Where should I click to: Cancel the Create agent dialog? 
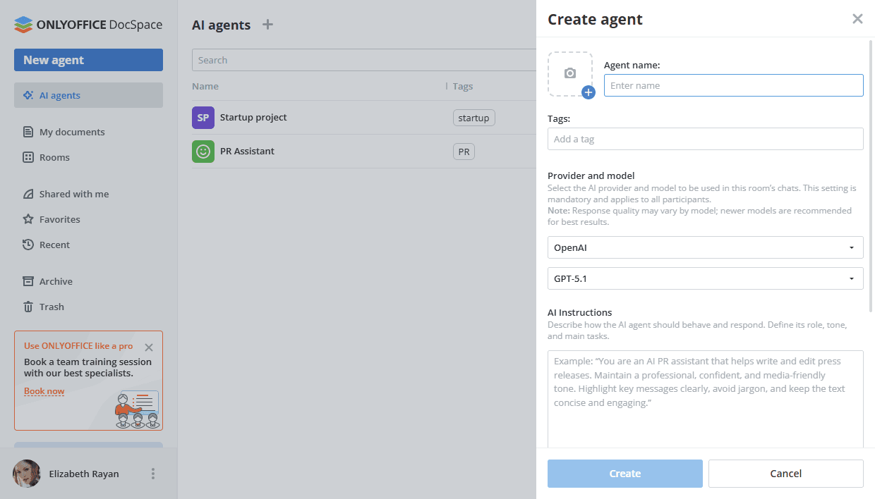(x=785, y=473)
